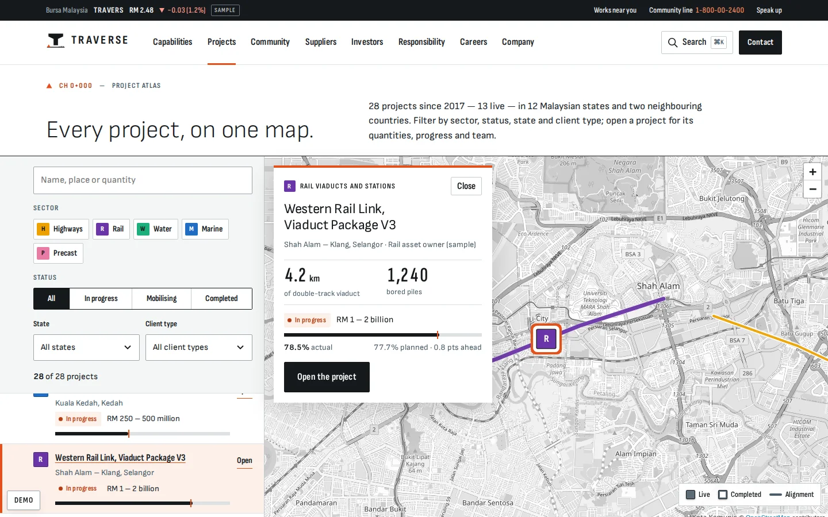Toggle the Precast sector filter chip

[59, 253]
